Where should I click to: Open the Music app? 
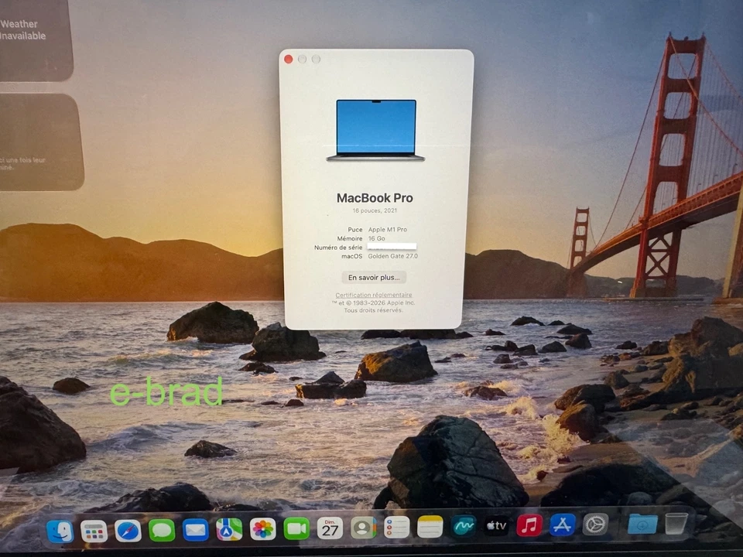click(x=529, y=525)
